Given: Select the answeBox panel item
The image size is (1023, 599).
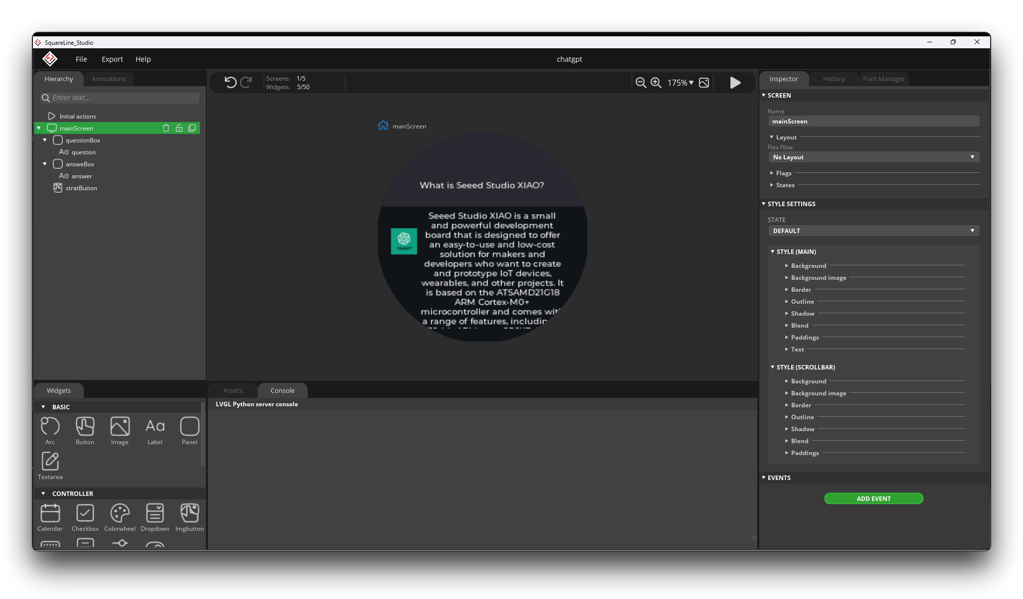Looking at the screenshot, I should click(80, 164).
